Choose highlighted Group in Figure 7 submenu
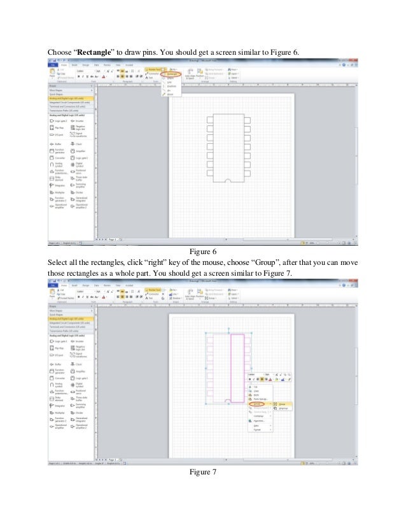406x526 pixels. (283, 404)
